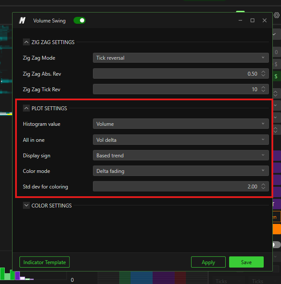Click the Histogram value label
This screenshot has width=281, height=284.
tap(42, 124)
